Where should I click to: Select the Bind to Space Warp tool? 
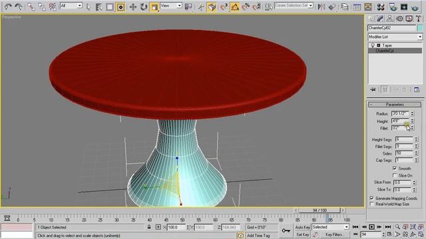53,7
